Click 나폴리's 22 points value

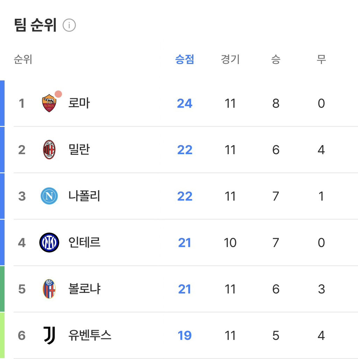tap(184, 196)
